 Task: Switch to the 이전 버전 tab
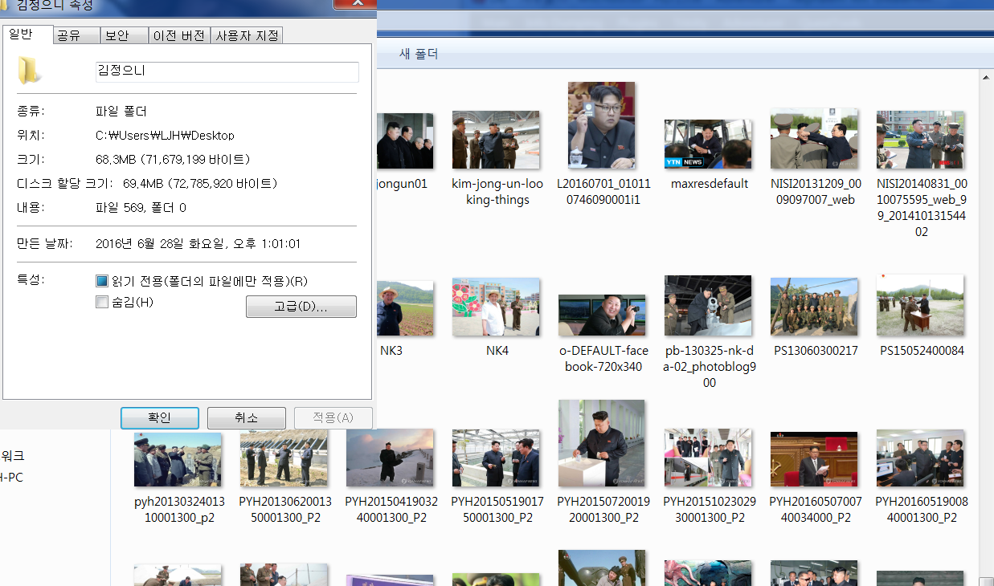point(179,35)
